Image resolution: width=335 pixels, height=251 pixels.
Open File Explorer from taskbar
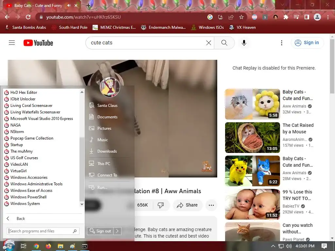[61, 246]
